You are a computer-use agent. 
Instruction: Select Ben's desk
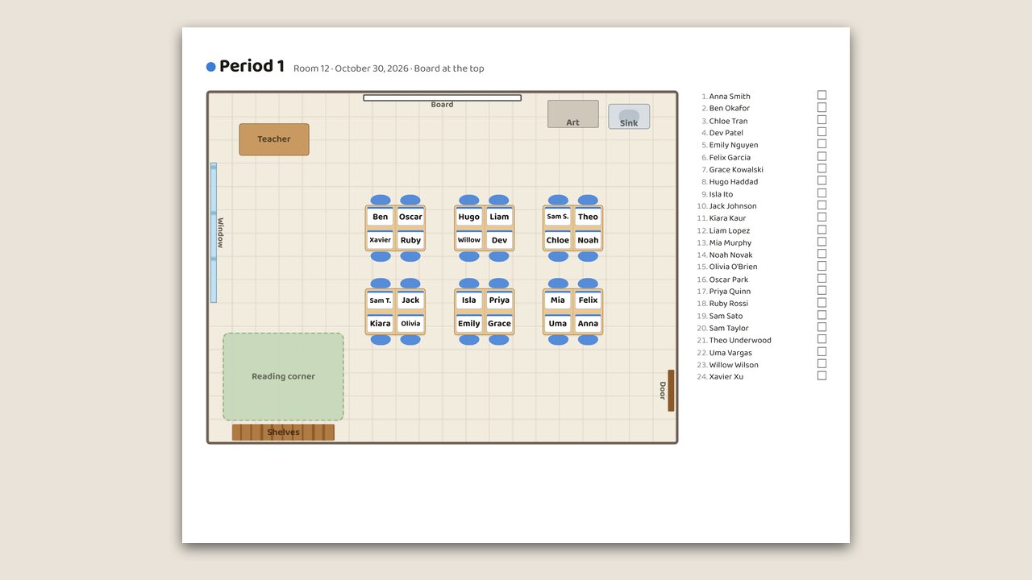click(381, 217)
